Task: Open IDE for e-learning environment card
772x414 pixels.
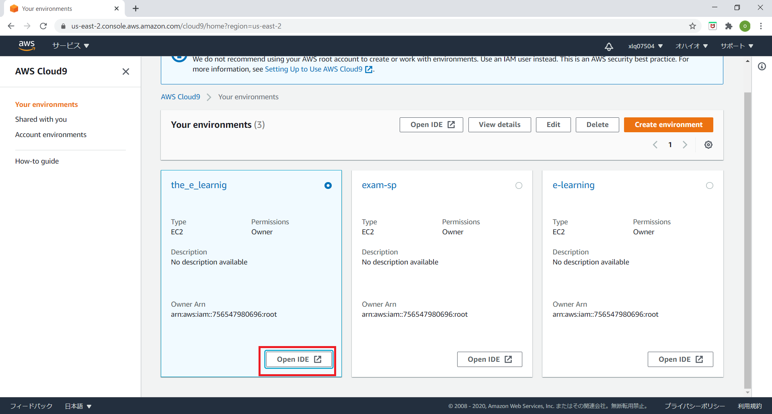Action: pyautogui.click(x=680, y=359)
